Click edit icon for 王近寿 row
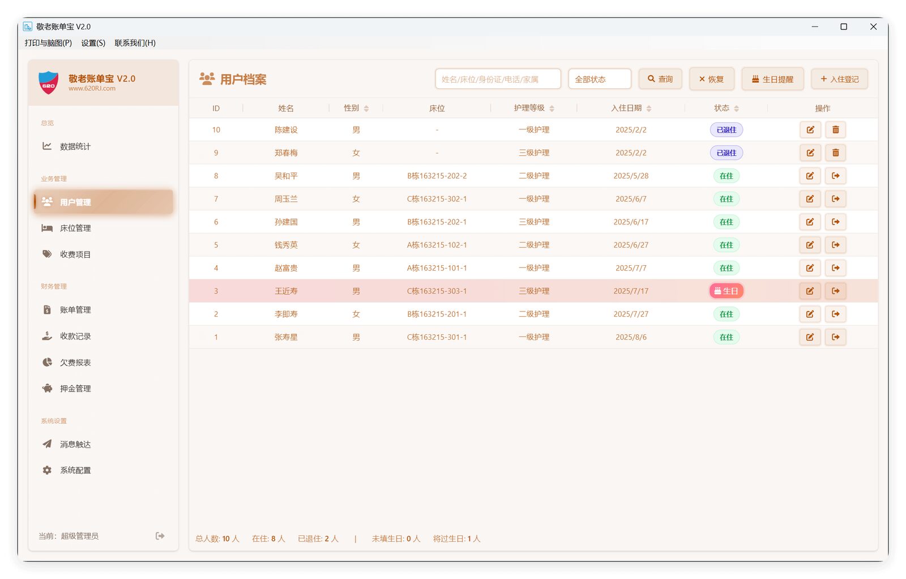906x579 pixels. (810, 291)
